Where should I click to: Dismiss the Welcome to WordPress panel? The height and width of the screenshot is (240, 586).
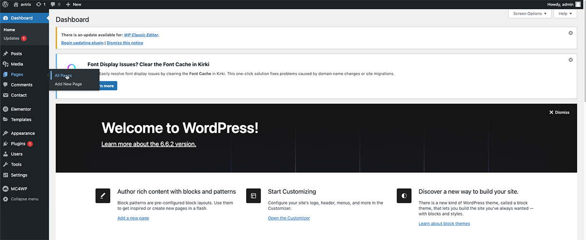pos(559,112)
